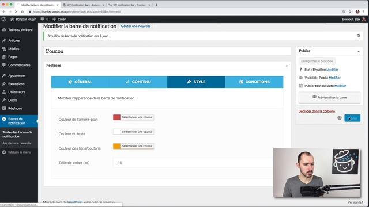Click the orange links/buttons color swatch
The image size is (369, 207).
116,146
